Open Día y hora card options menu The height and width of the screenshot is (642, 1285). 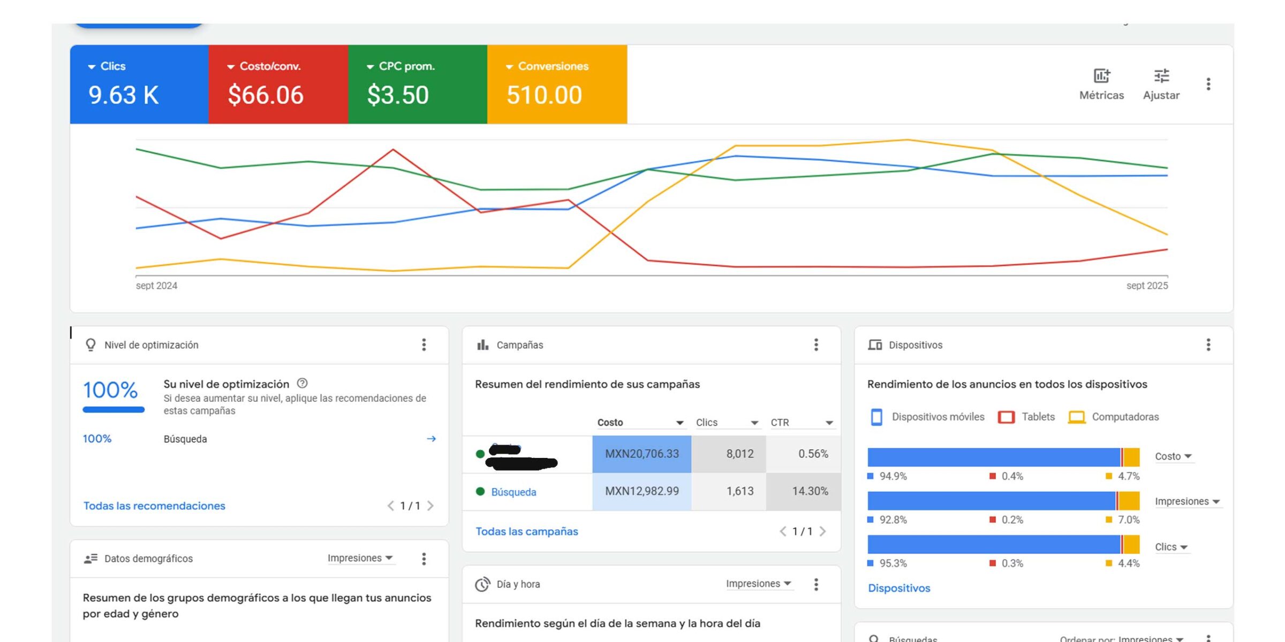point(816,584)
